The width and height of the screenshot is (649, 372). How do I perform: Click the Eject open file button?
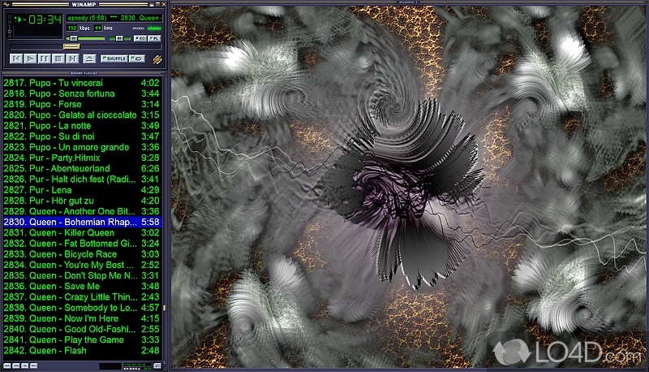pos(89,58)
